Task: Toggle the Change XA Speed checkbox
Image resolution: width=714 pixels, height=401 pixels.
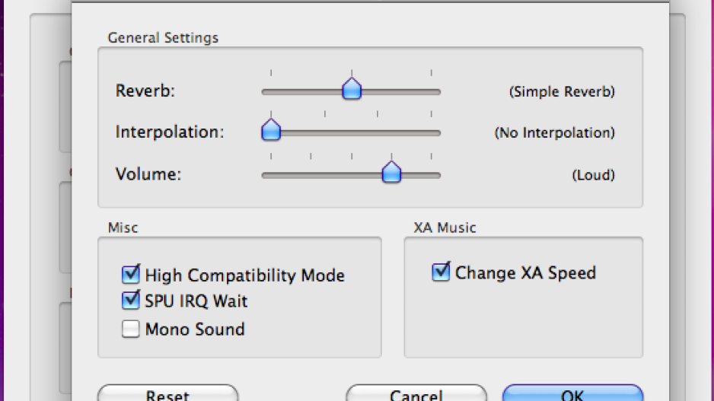Action: pos(441,272)
